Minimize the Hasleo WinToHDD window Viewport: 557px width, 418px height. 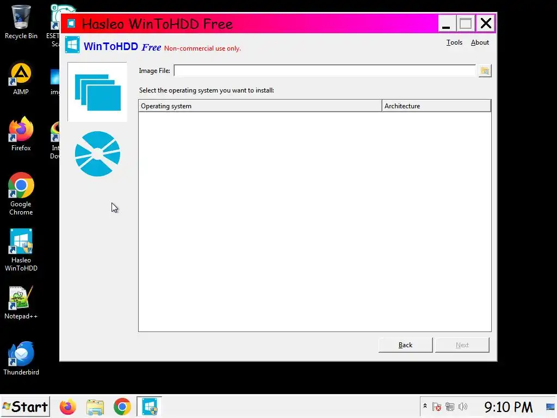click(447, 24)
